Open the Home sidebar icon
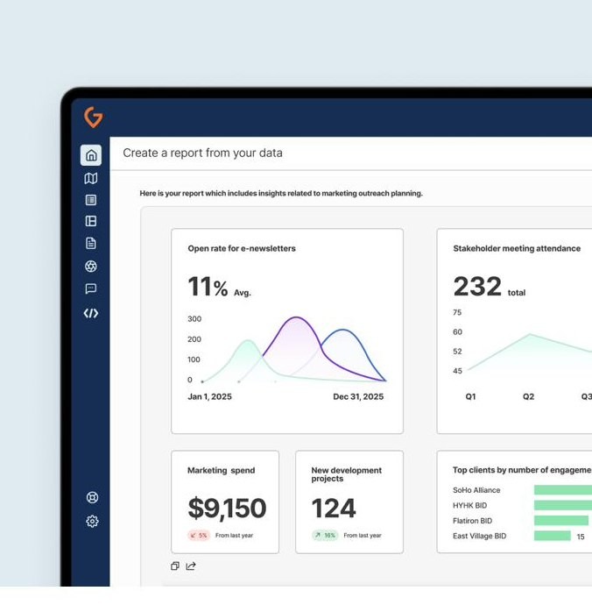The width and height of the screenshot is (592, 605). tap(91, 155)
